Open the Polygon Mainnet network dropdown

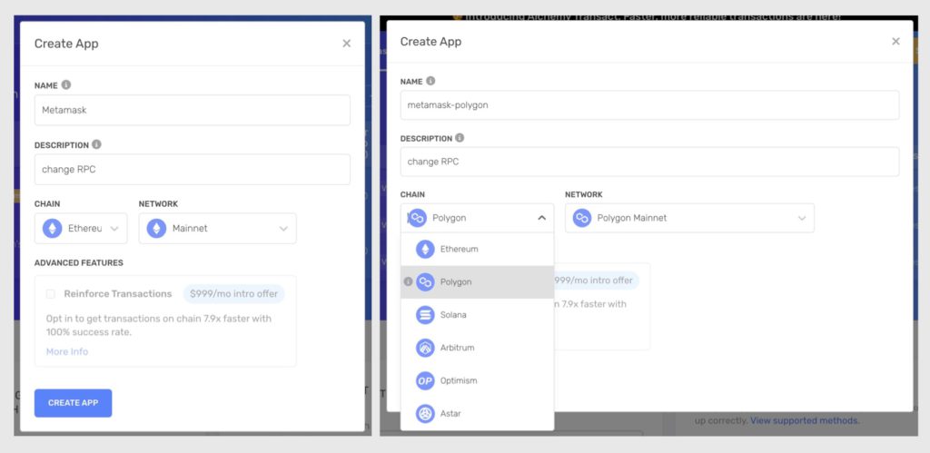click(688, 218)
